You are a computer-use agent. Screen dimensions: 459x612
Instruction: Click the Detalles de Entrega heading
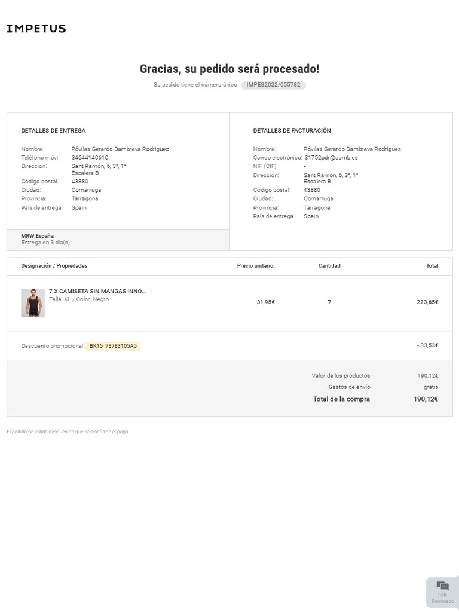point(53,131)
